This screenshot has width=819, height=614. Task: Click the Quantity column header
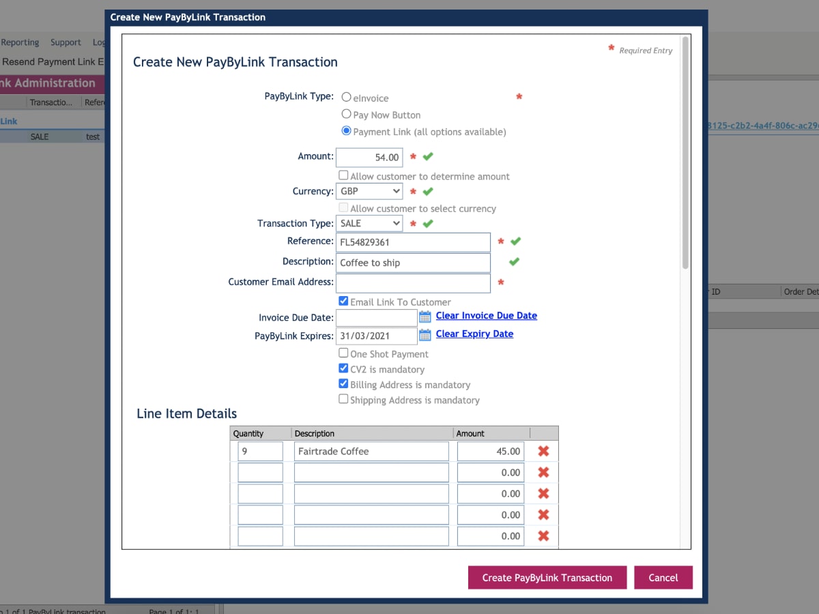[x=261, y=433]
